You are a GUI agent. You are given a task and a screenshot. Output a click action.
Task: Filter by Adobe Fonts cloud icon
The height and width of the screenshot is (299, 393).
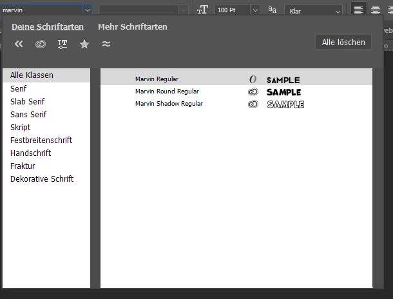click(41, 44)
